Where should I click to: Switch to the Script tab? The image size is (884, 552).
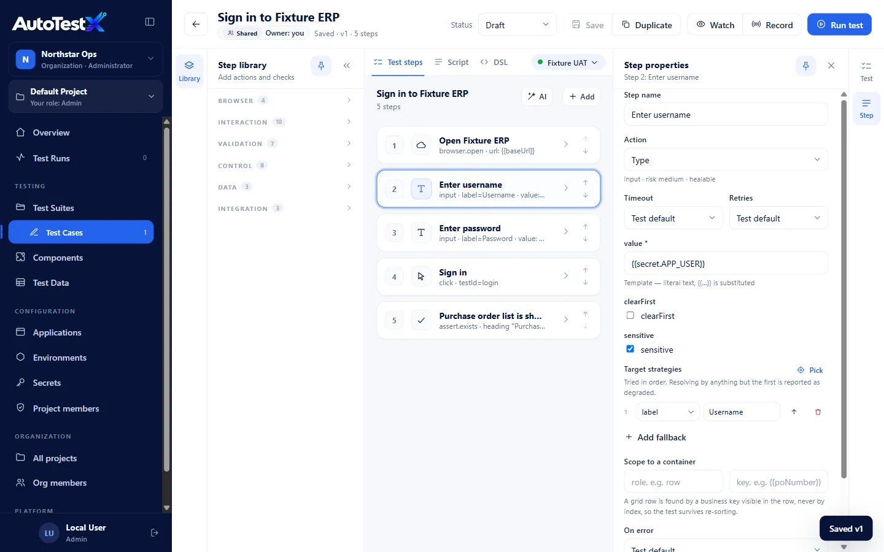[451, 62]
